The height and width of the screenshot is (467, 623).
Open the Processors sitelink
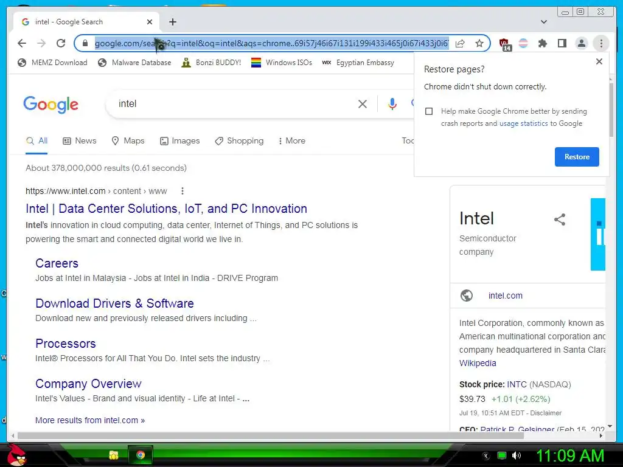pos(66,344)
